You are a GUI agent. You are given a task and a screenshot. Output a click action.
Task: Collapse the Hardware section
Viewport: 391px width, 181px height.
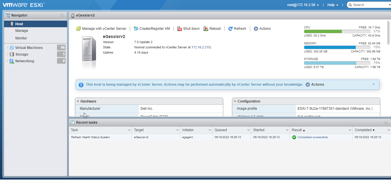78,101
